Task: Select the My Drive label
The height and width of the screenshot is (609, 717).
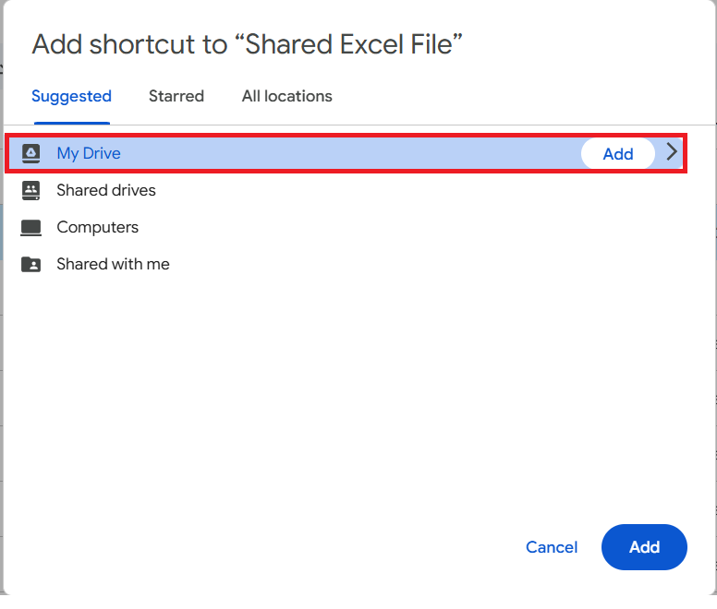Action: click(x=89, y=154)
